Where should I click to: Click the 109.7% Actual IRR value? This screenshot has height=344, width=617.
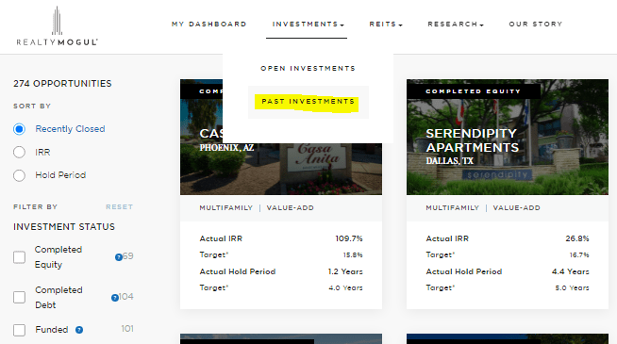click(349, 238)
